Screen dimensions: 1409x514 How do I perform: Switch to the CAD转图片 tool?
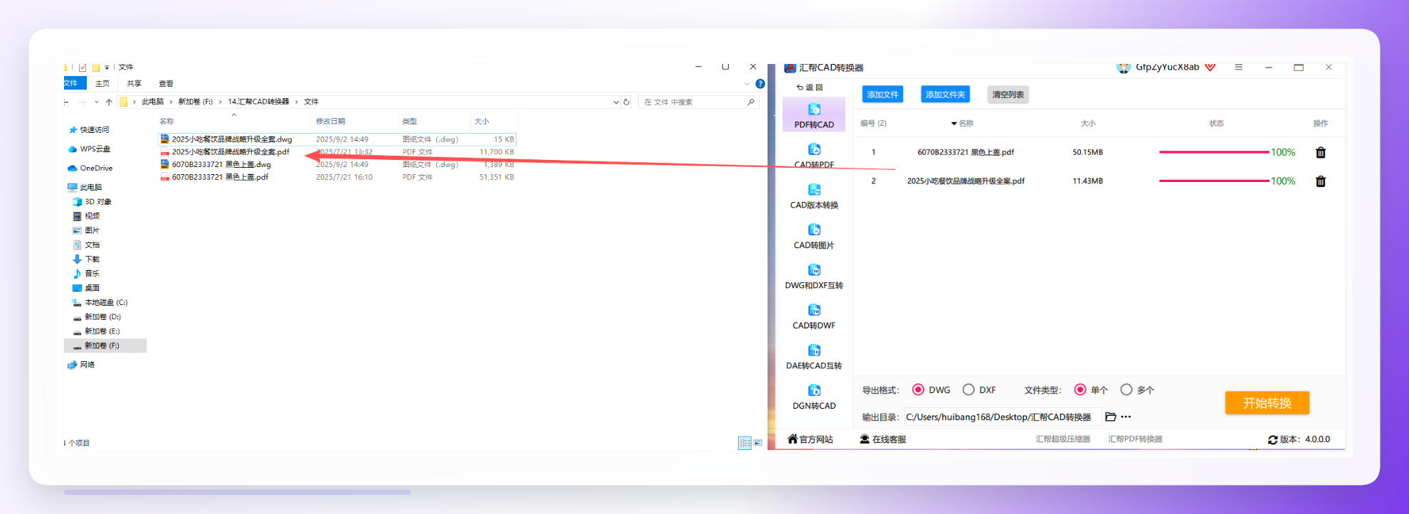[814, 237]
